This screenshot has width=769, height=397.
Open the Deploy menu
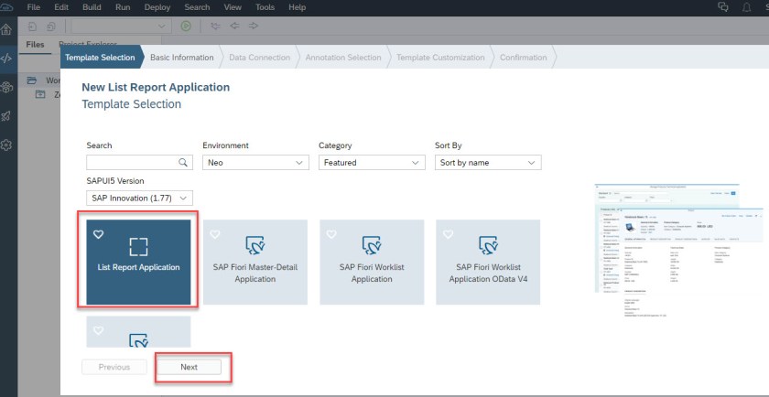pos(157,7)
